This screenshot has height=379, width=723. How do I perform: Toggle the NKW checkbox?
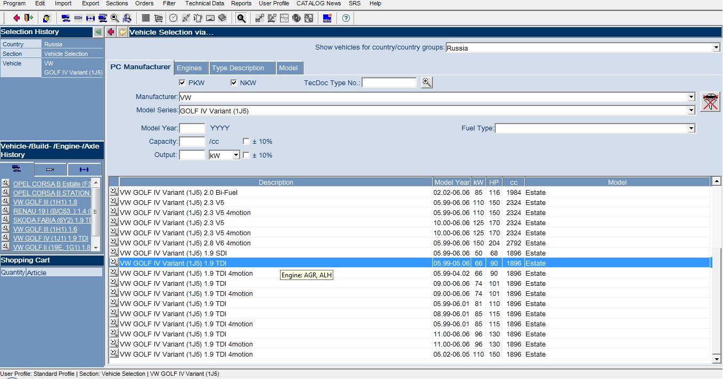(234, 83)
